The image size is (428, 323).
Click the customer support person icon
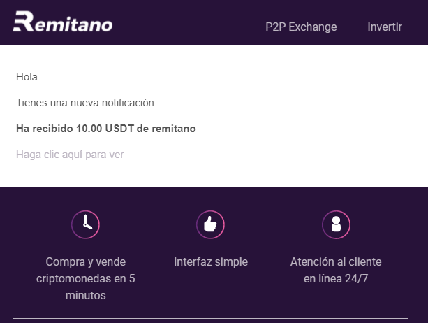coord(336,224)
